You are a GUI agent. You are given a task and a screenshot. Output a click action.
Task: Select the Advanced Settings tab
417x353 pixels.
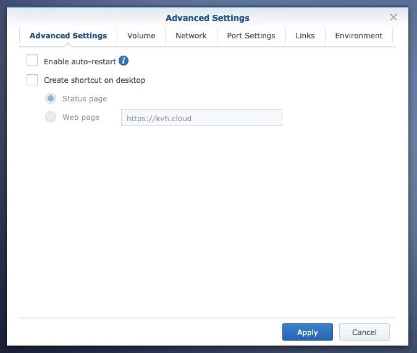point(69,36)
